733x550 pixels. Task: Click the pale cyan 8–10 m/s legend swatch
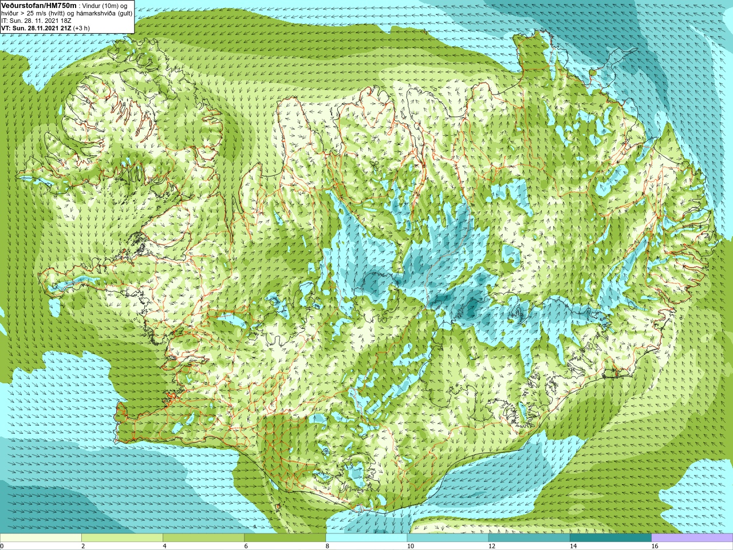(x=366, y=537)
